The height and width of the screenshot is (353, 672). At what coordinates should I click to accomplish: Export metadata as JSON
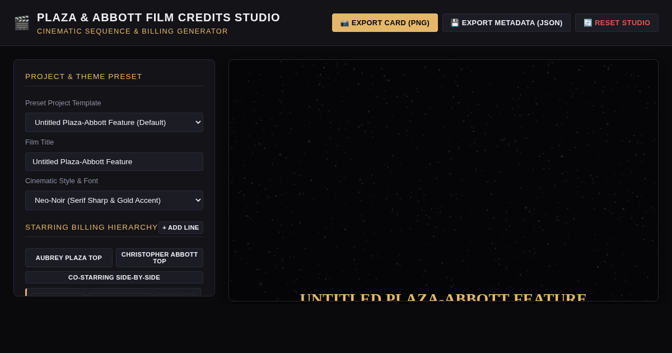[506, 23]
